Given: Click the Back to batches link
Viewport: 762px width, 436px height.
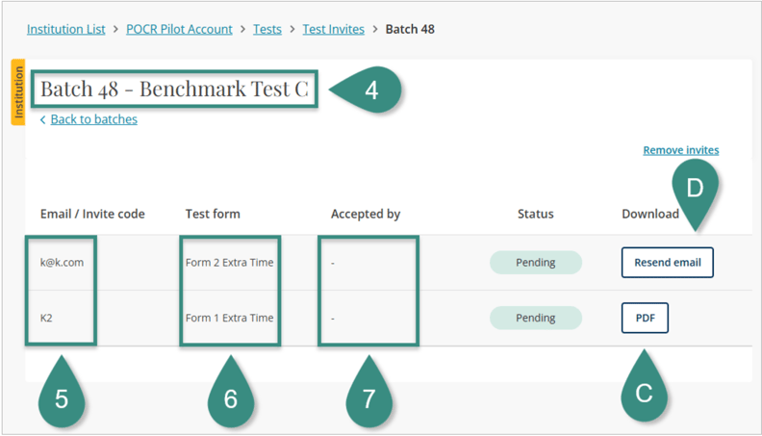Looking at the screenshot, I should click(x=93, y=119).
